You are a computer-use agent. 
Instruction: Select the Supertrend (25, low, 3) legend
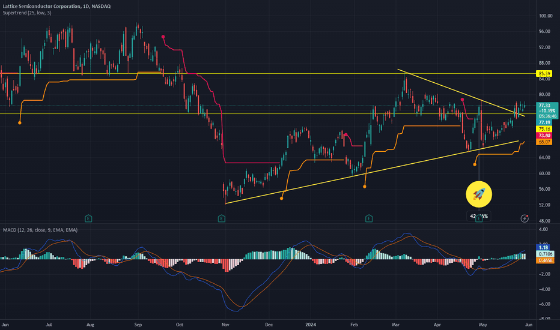[x=27, y=13]
